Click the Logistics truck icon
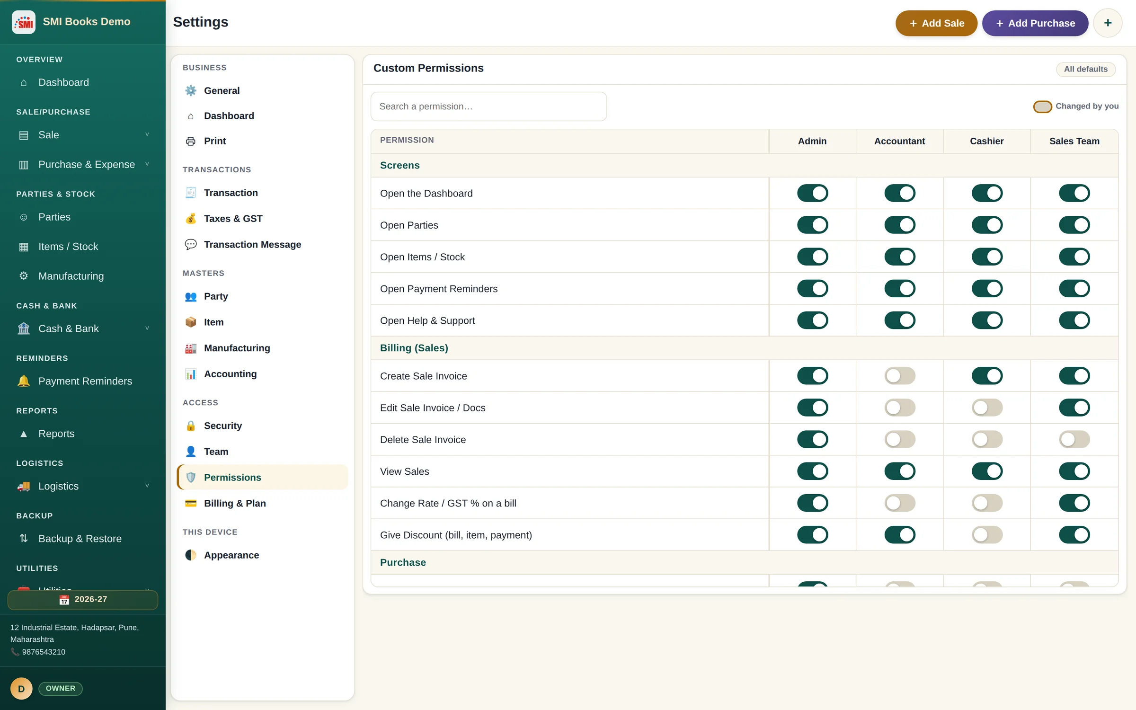Image resolution: width=1136 pixels, height=710 pixels. (x=24, y=486)
